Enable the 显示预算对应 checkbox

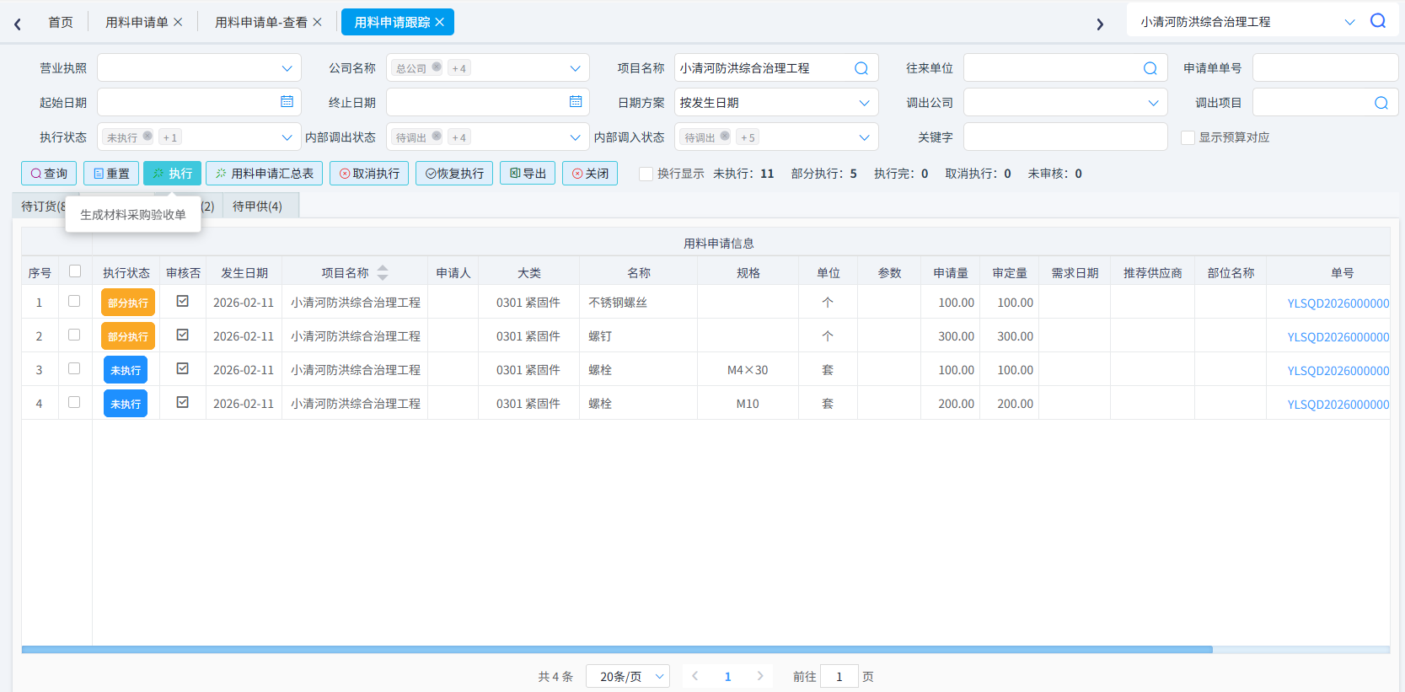(x=1188, y=137)
